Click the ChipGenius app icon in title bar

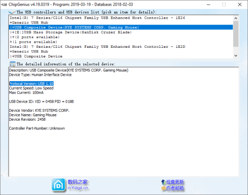click(x=4, y=5)
